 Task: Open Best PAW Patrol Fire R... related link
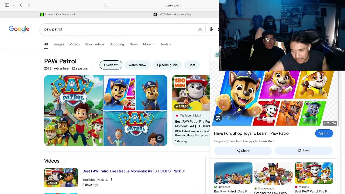(312, 192)
